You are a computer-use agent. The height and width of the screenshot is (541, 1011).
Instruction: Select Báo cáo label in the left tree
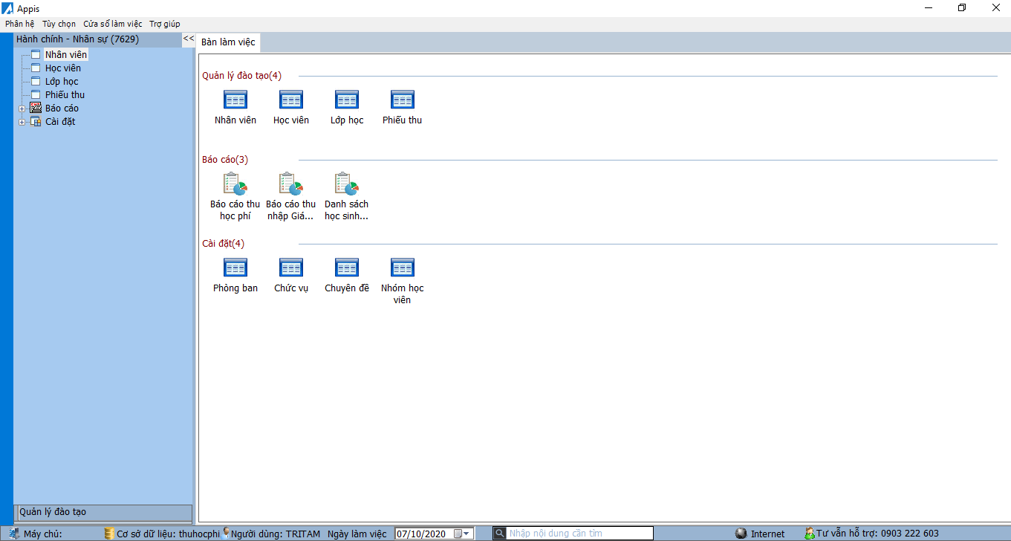click(62, 108)
